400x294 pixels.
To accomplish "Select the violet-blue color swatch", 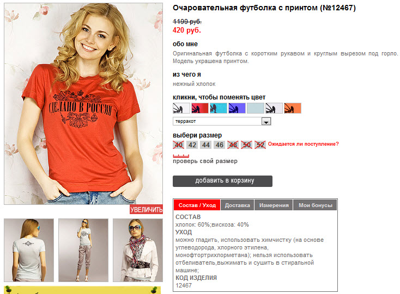I will tap(237, 108).
